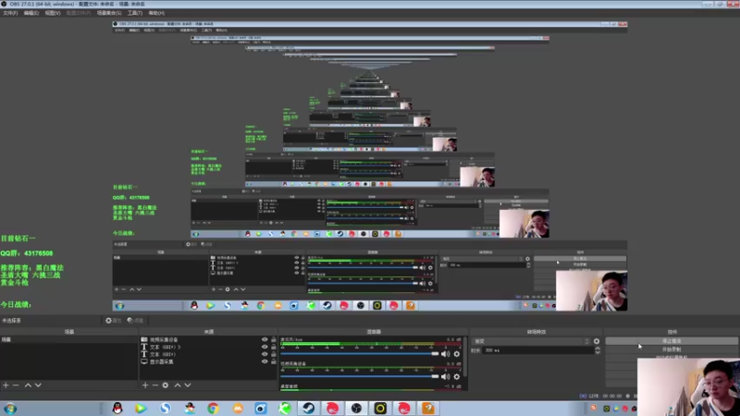This screenshot has width=740, height=416.
Task: Lock the 显示器采集 source
Action: tap(273, 361)
